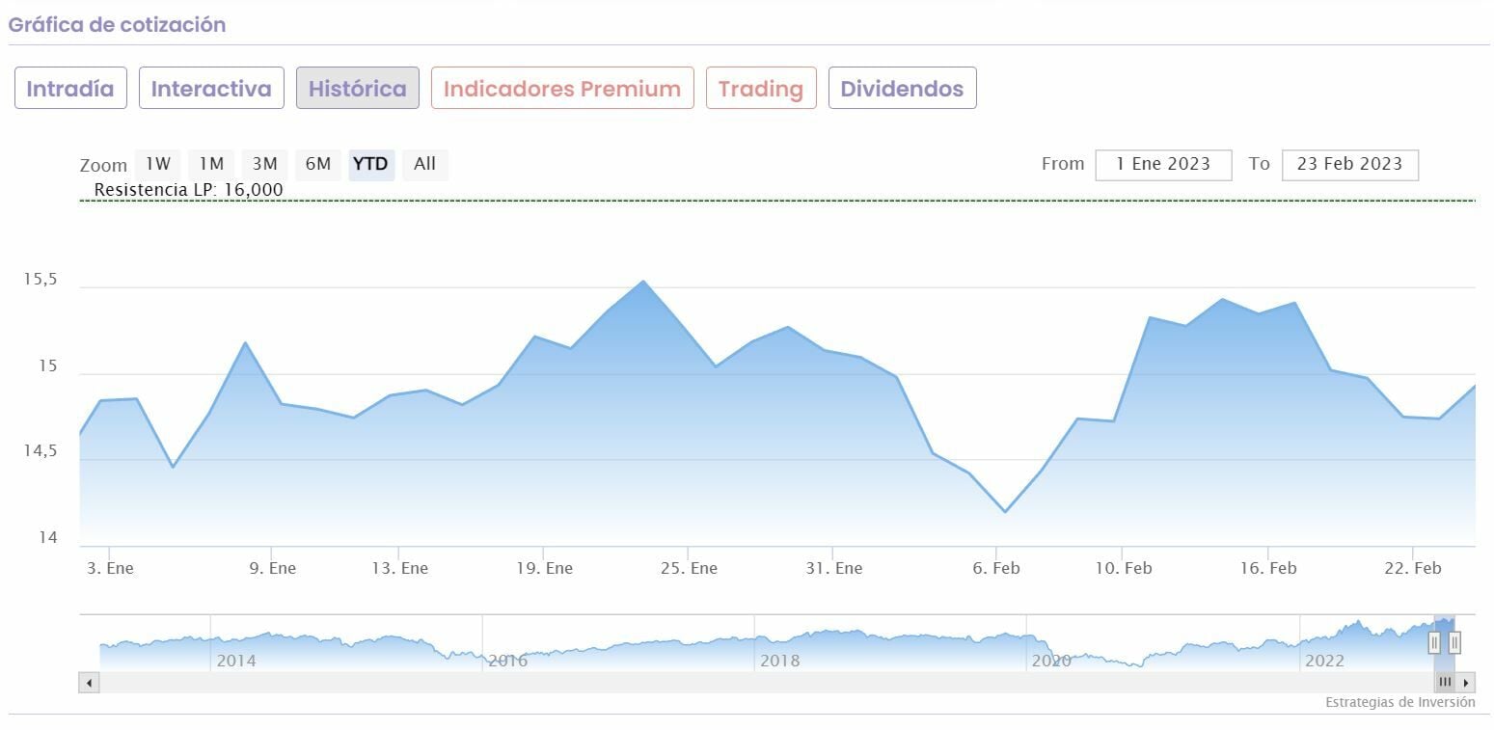Zoom chart to All data
Screen dimensions: 1494x730
point(424,164)
